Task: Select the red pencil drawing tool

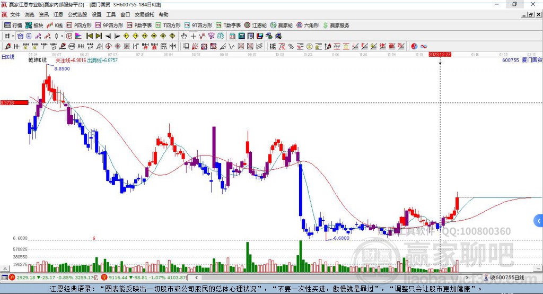Action: (x=7, y=47)
